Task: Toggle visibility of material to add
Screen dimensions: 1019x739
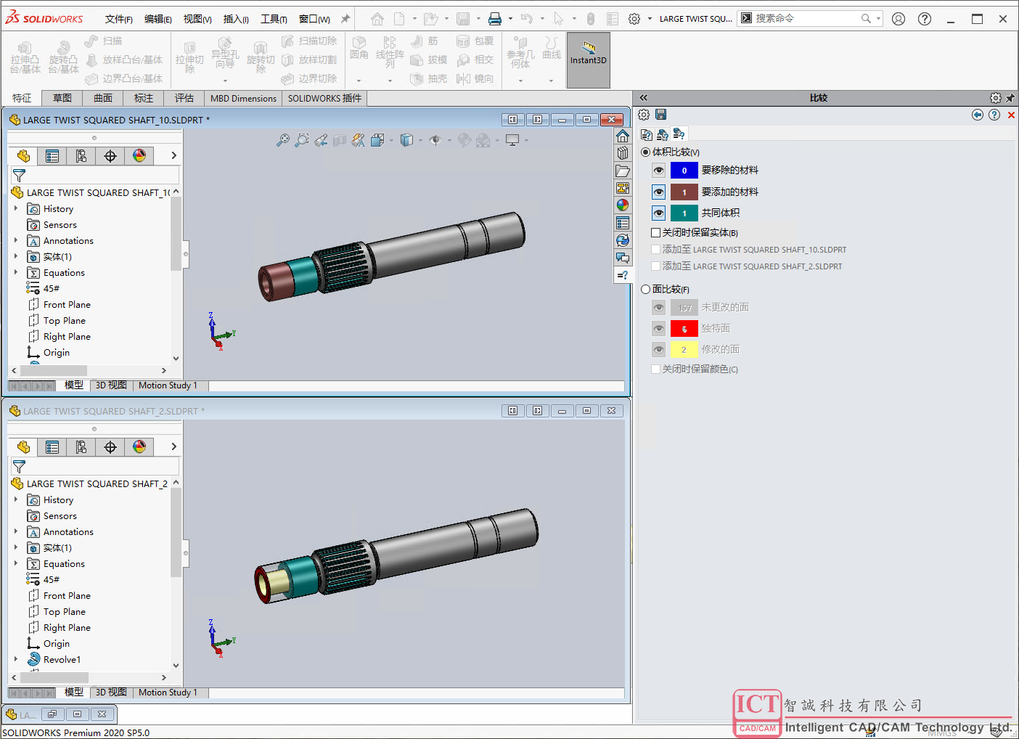Action: 658,192
